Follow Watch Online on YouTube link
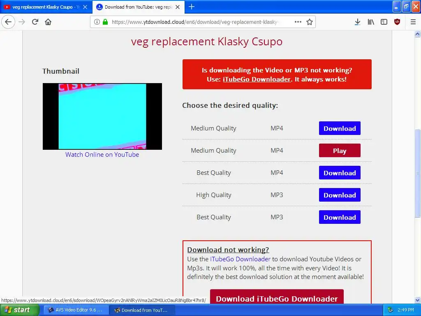Screen dimensions: 421x316 click(102, 155)
